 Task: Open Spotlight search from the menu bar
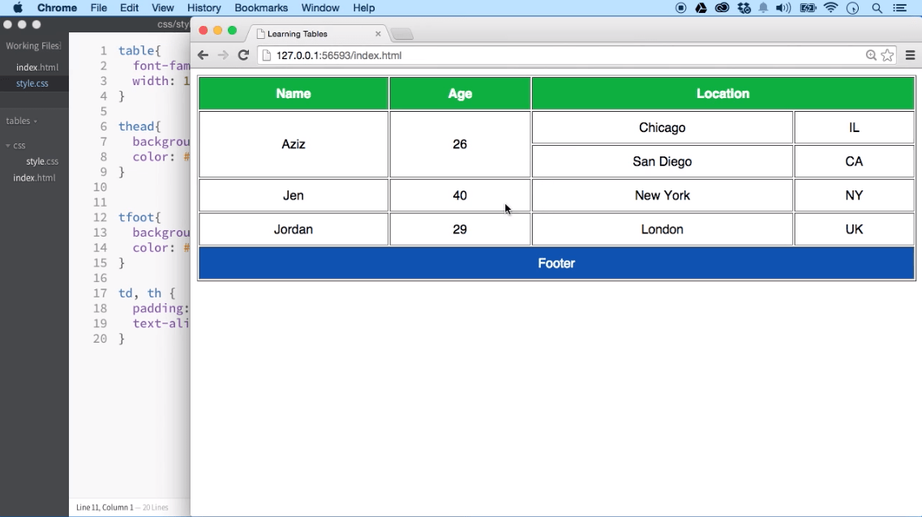(877, 8)
